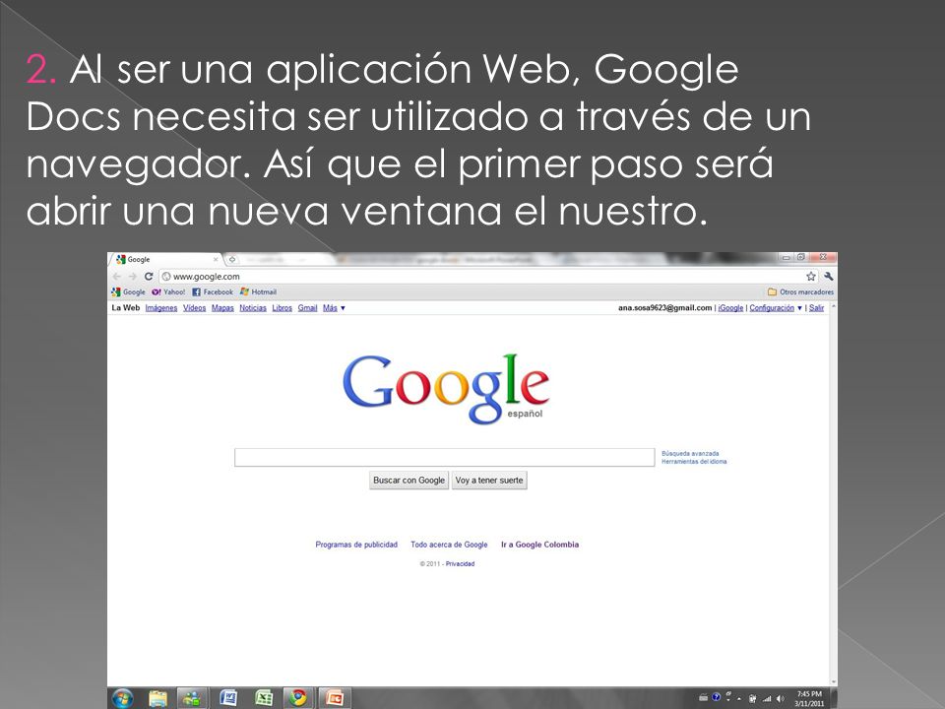The width and height of the screenshot is (945, 709).
Task: Click the ana.sosa9623@gmail.com account text
Action: (x=664, y=307)
